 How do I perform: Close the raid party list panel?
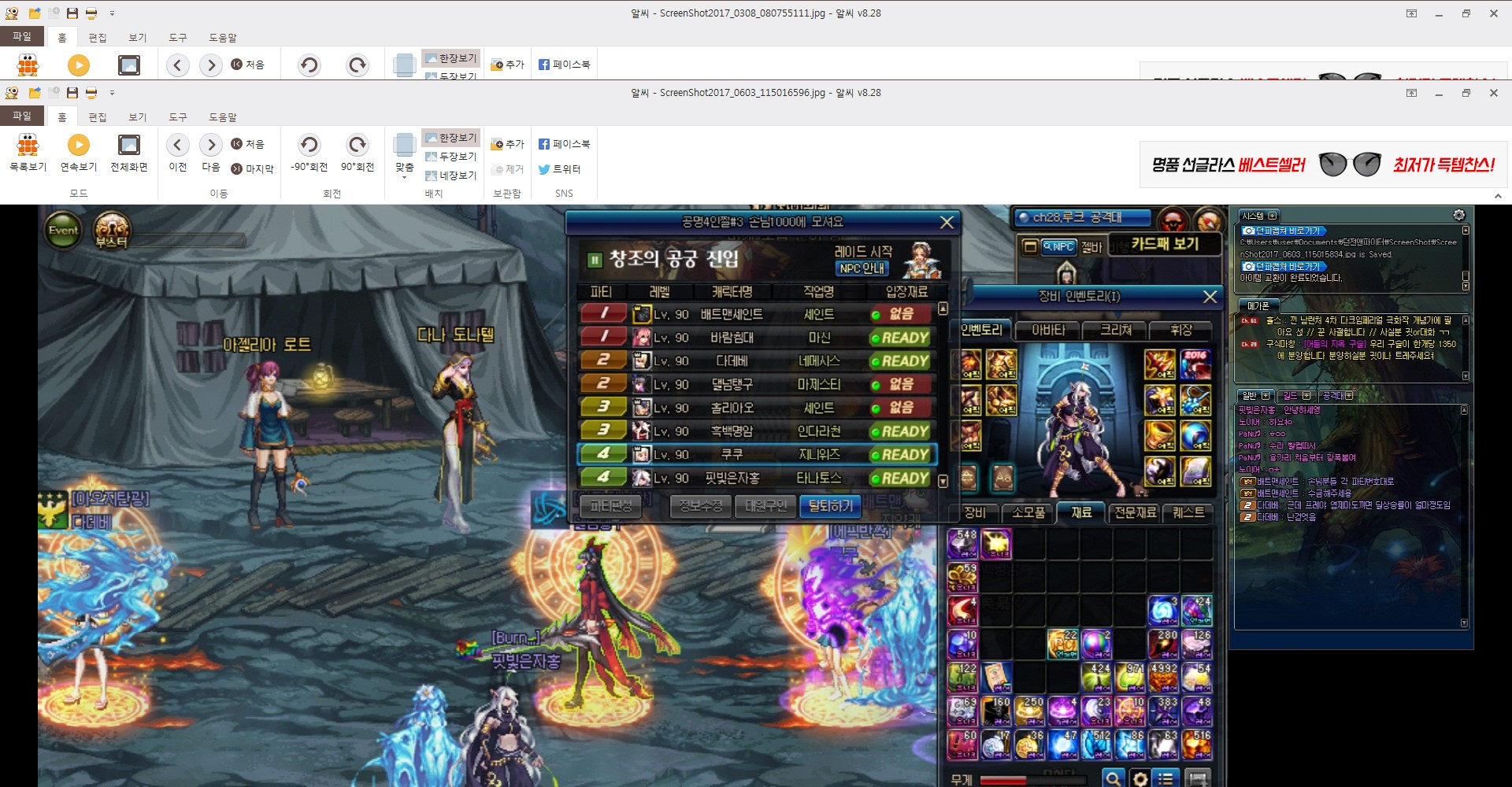coord(947,223)
